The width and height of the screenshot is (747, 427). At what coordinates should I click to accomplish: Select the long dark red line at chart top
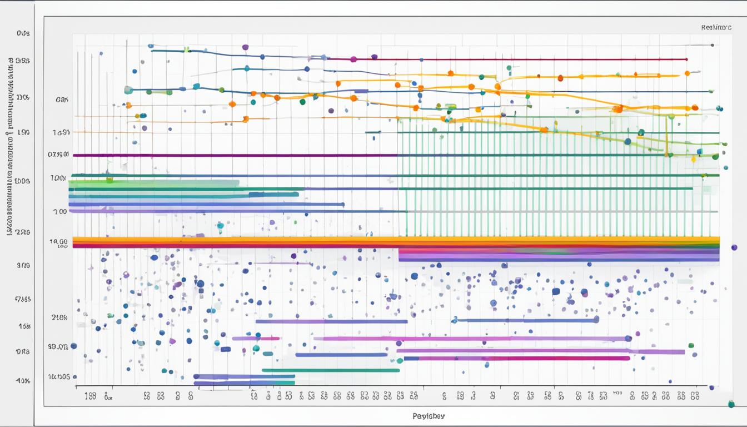pyautogui.click(x=507, y=59)
